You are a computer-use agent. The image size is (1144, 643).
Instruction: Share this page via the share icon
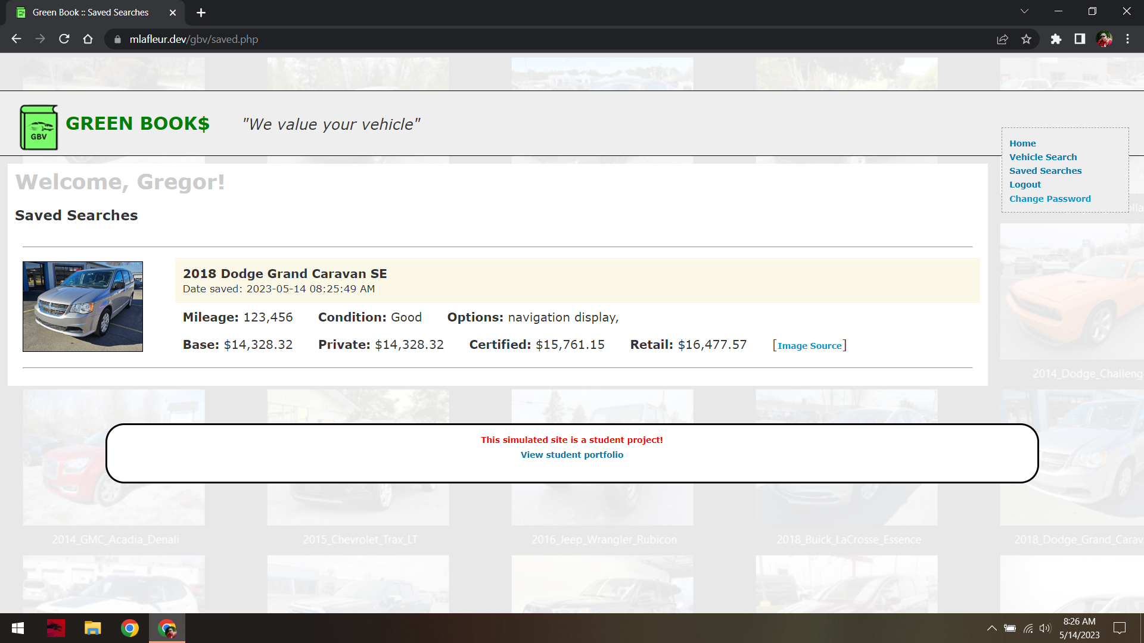pyautogui.click(x=1002, y=39)
